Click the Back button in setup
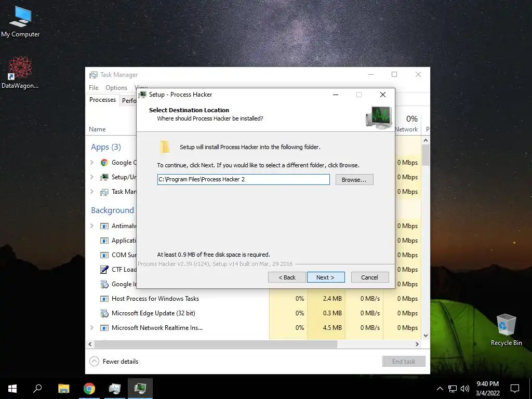 click(287, 277)
